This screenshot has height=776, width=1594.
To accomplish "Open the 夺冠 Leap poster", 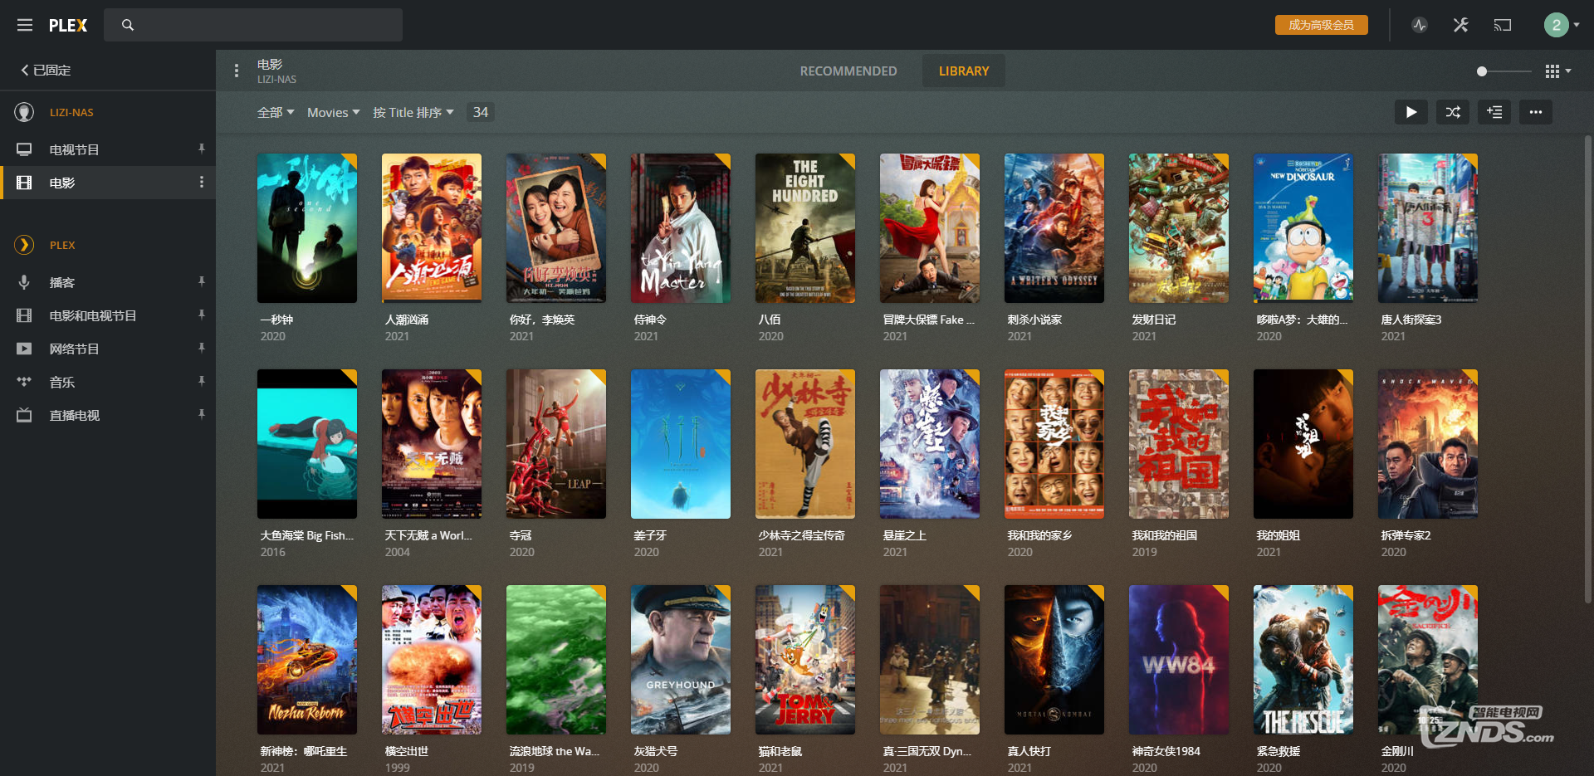I will (556, 444).
